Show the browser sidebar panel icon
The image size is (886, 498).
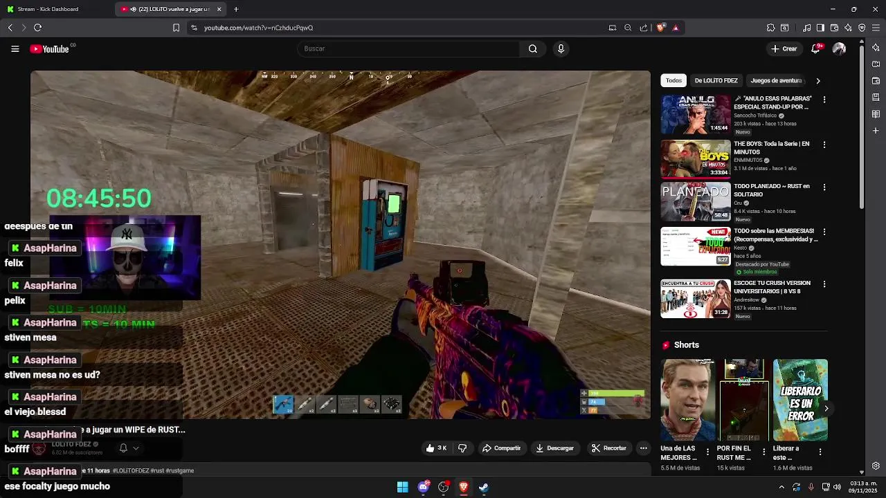(x=820, y=28)
